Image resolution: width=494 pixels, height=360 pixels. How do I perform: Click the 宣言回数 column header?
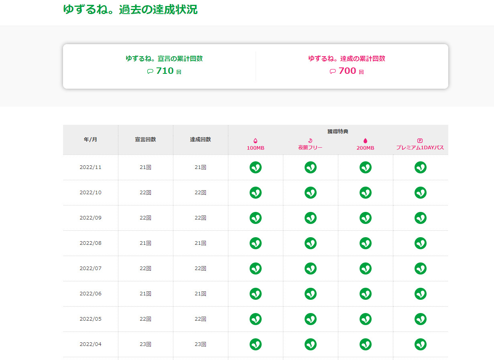pyautogui.click(x=145, y=140)
